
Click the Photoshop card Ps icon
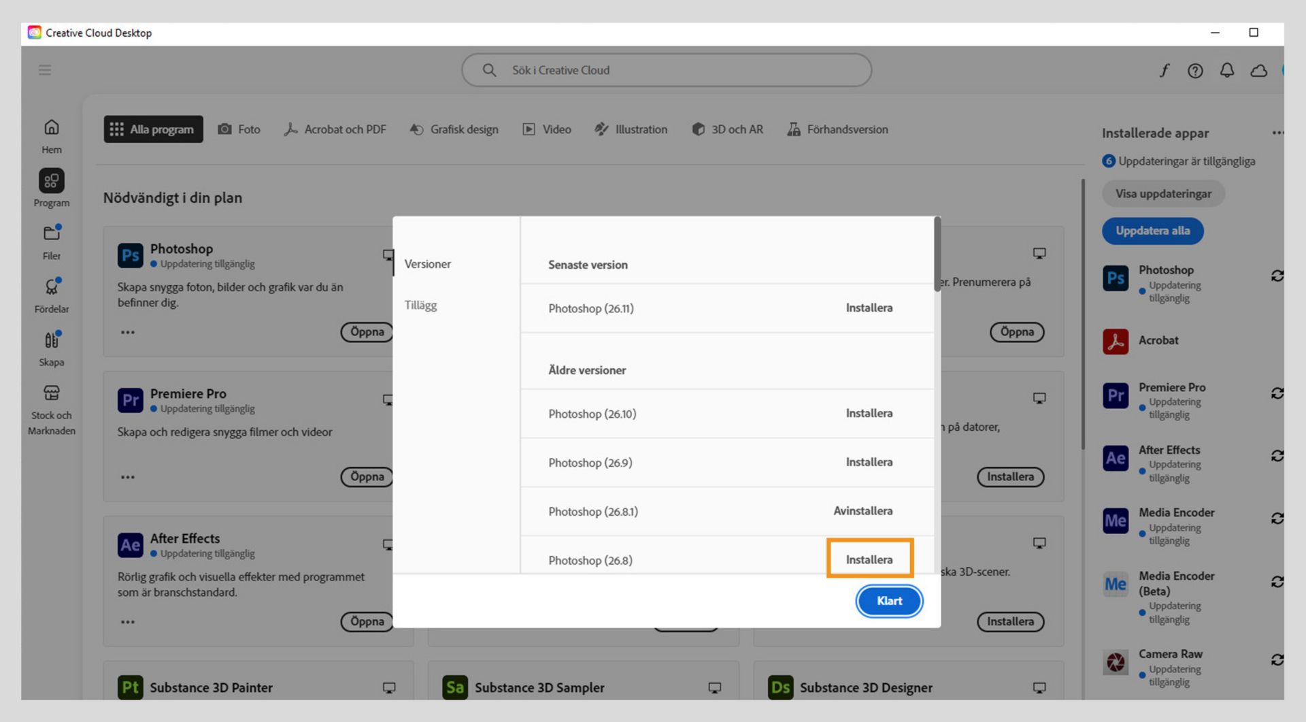(x=130, y=255)
